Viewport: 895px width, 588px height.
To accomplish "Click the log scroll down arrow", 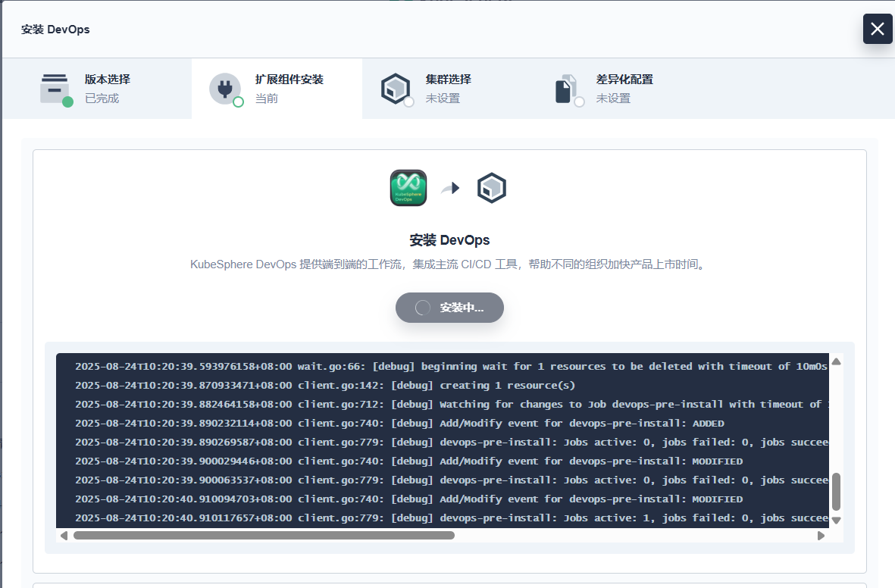I will click(x=836, y=520).
